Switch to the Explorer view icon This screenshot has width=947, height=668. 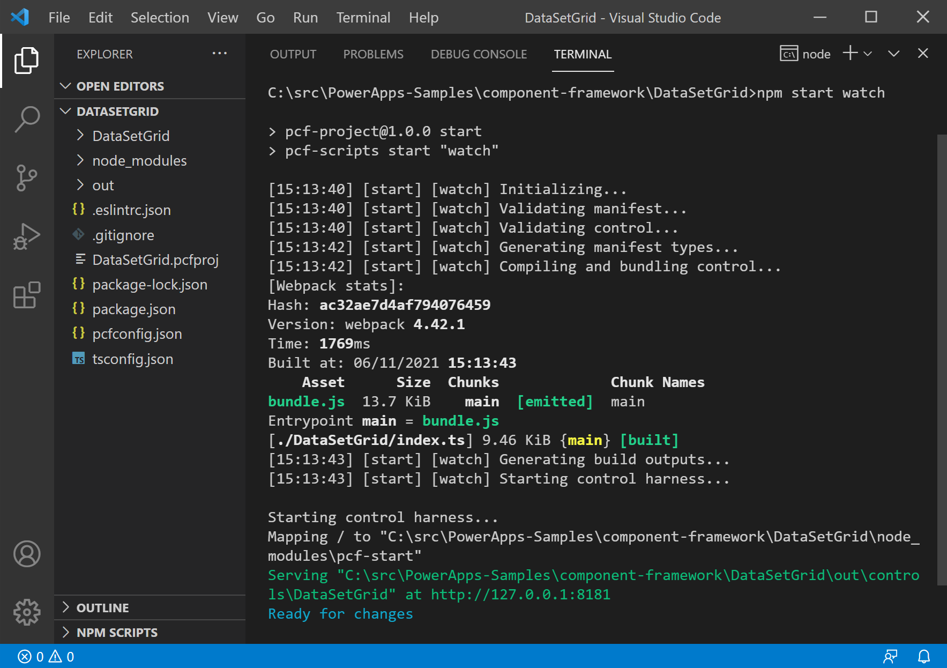26,61
